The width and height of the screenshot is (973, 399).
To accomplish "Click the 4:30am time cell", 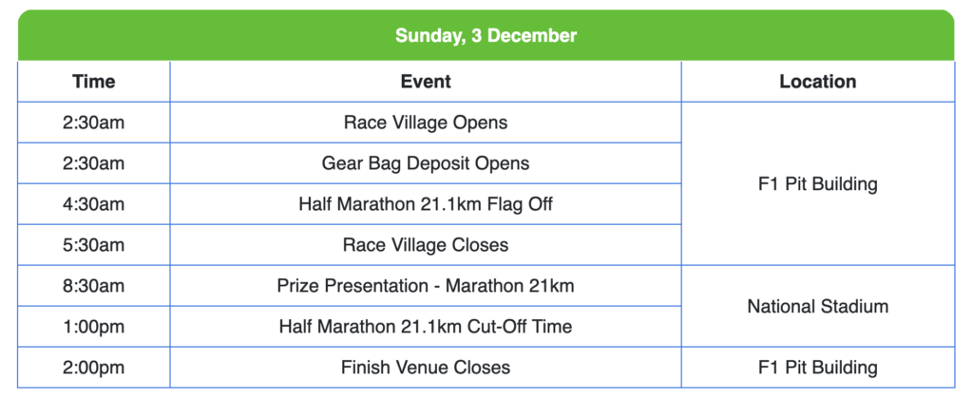I will 94,204.
